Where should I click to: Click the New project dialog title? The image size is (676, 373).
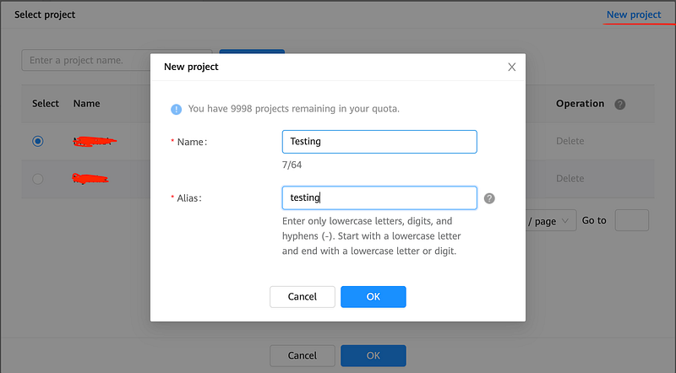(x=191, y=67)
